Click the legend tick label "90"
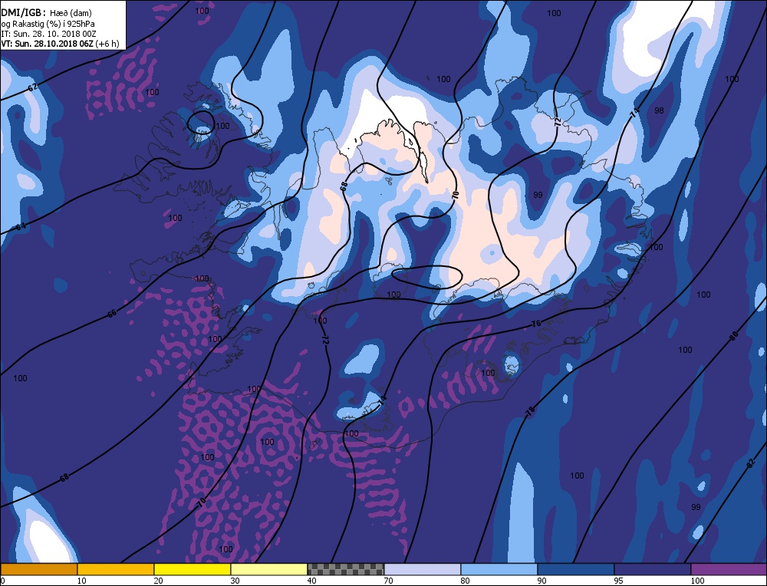This screenshot has height=586, width=767. point(542,581)
